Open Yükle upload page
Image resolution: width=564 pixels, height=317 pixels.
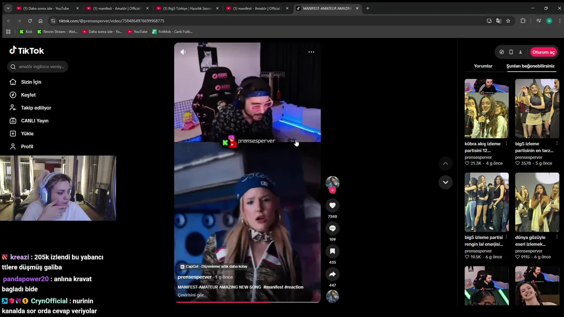click(22, 133)
